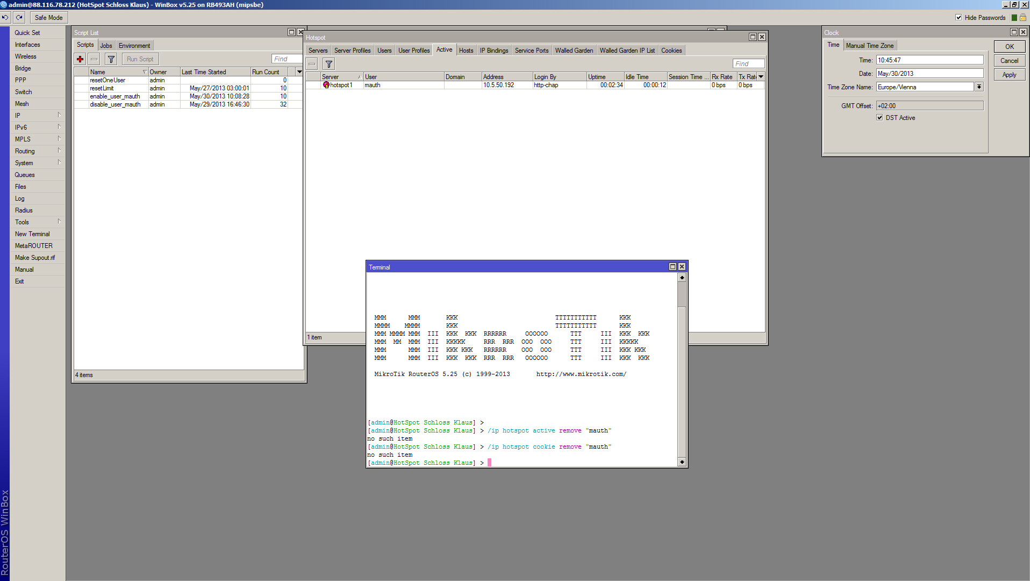This screenshot has width=1030, height=581.
Task: Remove selected script with the minus icon
Action: (94, 59)
